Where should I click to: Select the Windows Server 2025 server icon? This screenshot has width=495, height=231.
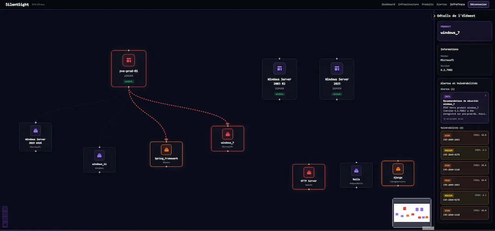pyautogui.click(x=337, y=68)
